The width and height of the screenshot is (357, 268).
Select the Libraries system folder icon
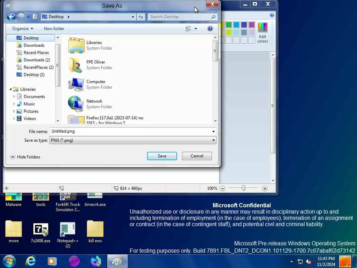[x=76, y=45]
